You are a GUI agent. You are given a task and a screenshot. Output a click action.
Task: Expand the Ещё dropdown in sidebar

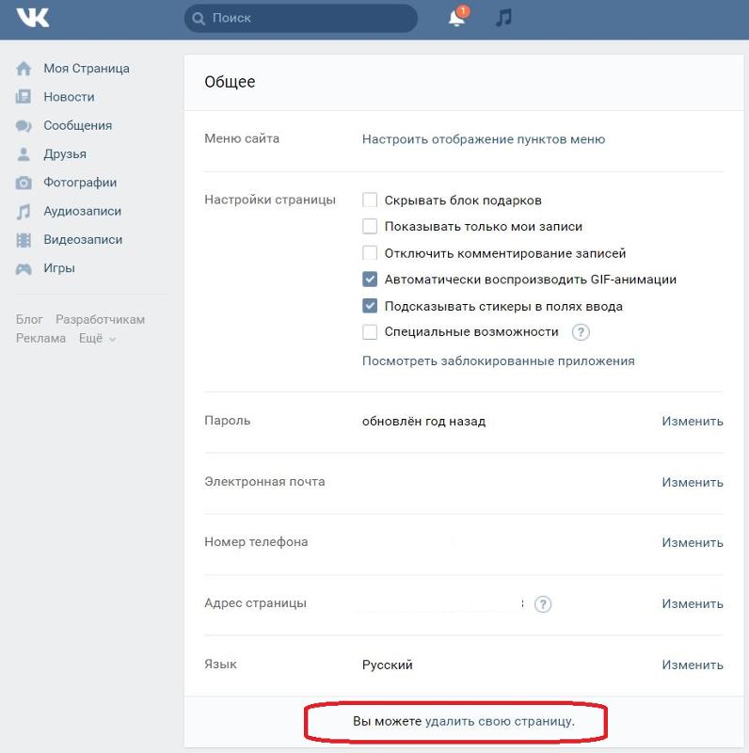[97, 339]
